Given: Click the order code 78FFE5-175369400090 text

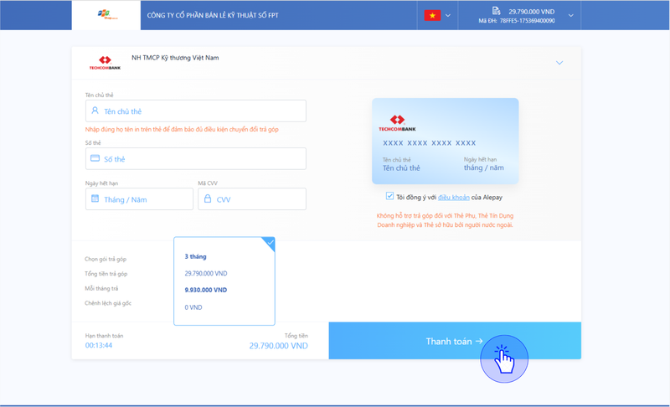Looking at the screenshot, I should 528,20.
